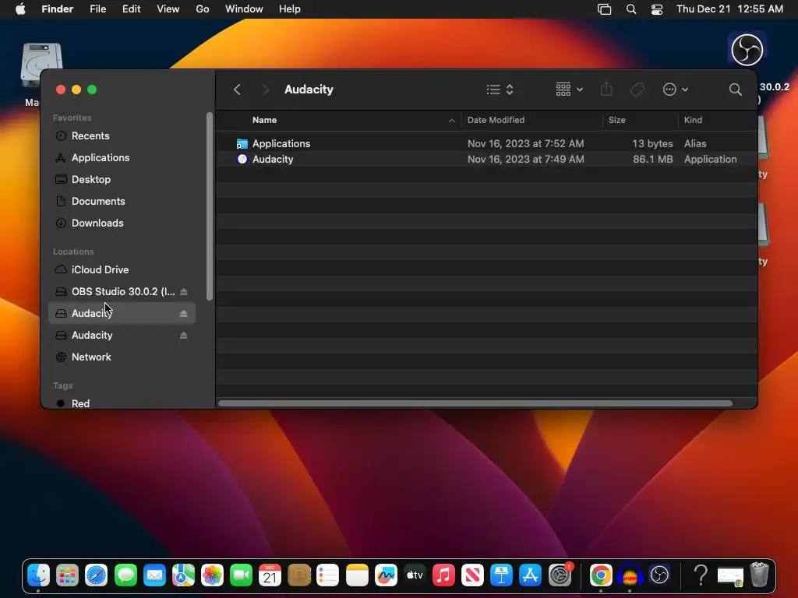The width and height of the screenshot is (798, 598).
Task: Open Photos from the Dock
Action: 212,575
